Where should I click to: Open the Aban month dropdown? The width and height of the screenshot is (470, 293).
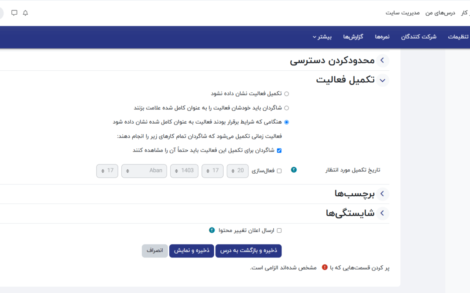[144, 171]
